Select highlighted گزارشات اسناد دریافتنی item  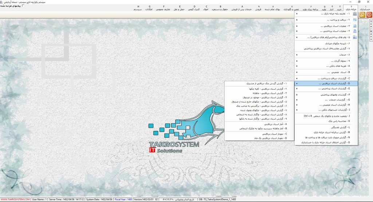tap(326, 84)
